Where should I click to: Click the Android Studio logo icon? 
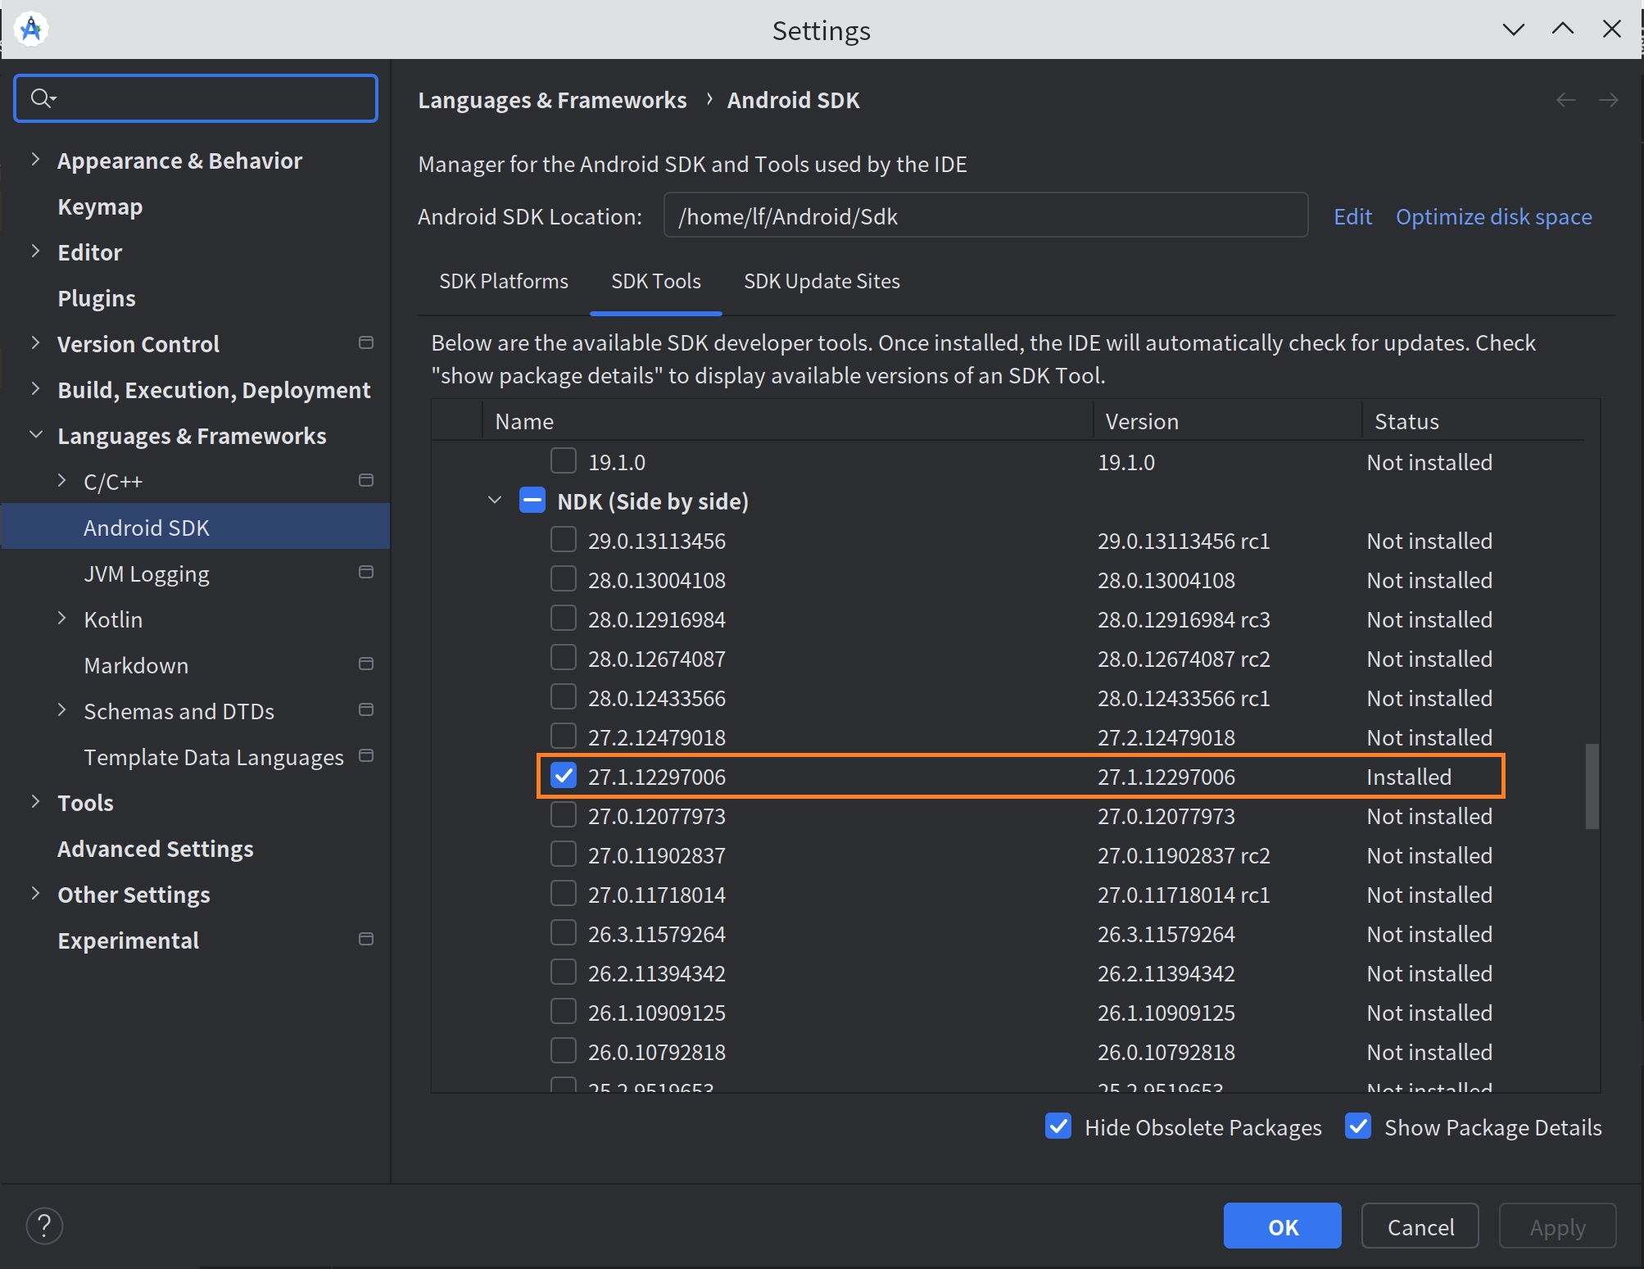[x=31, y=29]
